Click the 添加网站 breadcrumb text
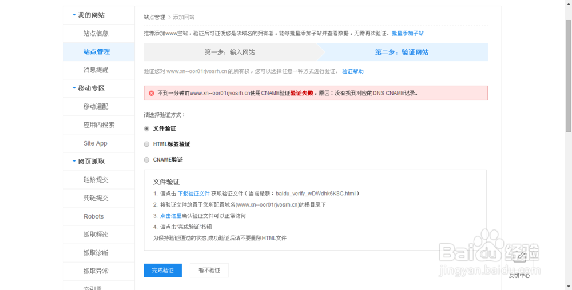572x290 pixels. pos(184,17)
